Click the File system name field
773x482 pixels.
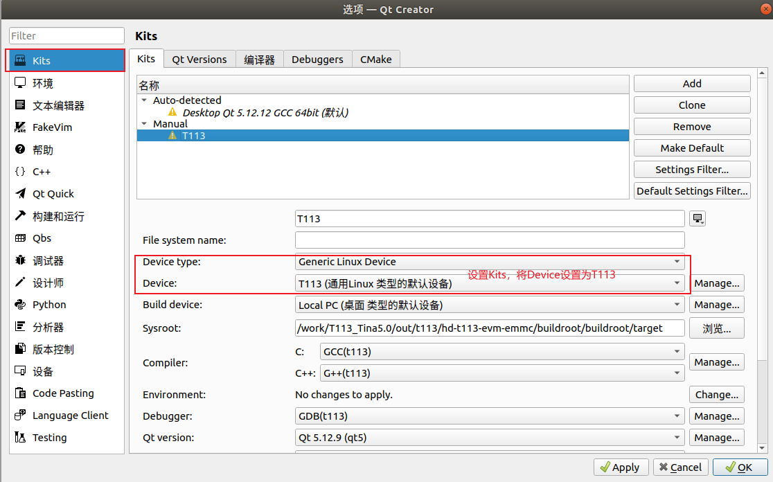(x=490, y=240)
